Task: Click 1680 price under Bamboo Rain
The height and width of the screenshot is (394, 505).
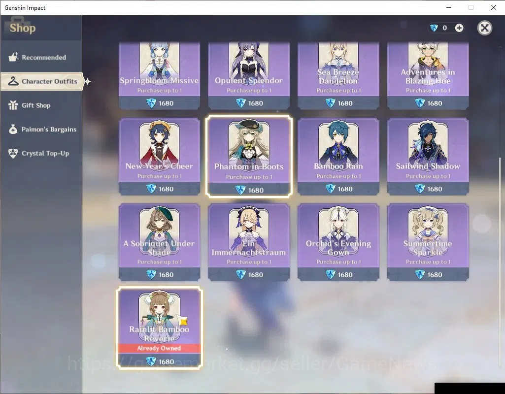Action: point(345,189)
